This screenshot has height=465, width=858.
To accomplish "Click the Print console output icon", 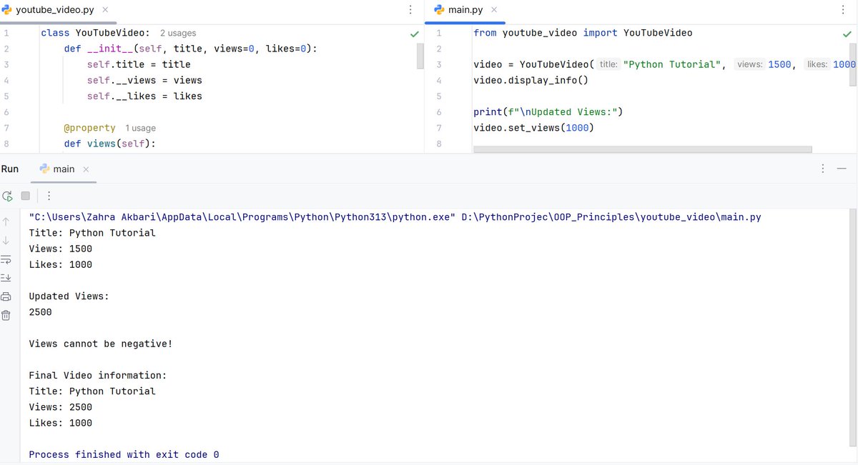I will (x=6, y=296).
